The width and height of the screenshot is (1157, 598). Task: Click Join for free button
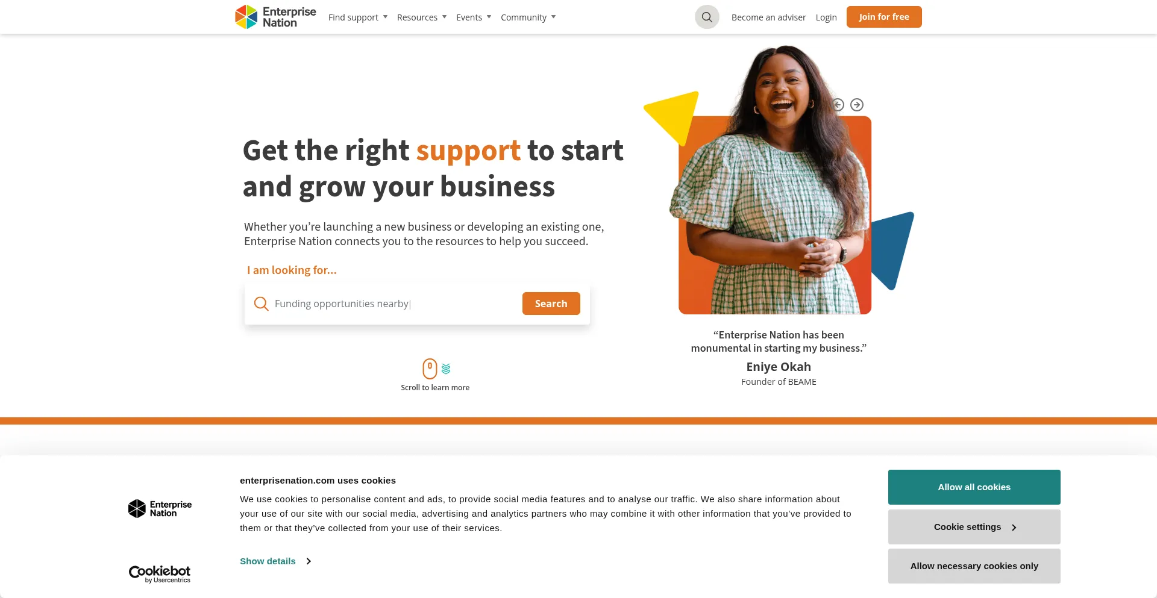pos(884,17)
